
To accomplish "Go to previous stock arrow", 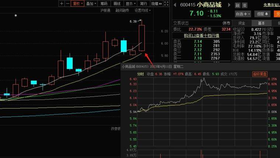I will [175, 5].
